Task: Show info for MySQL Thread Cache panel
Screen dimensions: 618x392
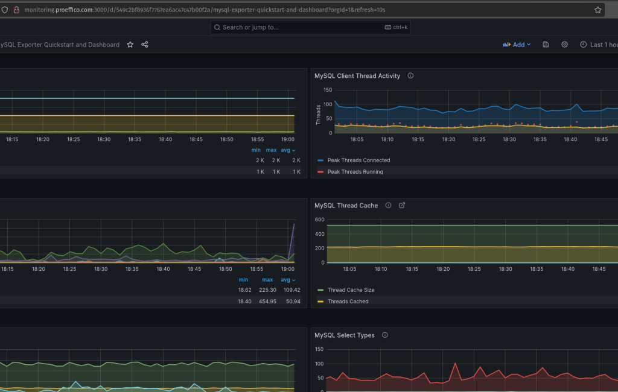Action: (x=388, y=206)
